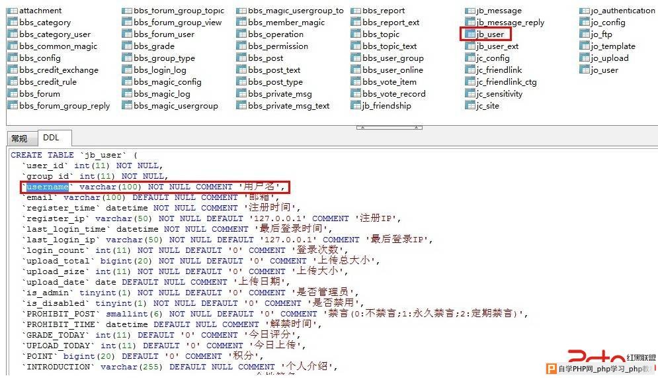
Task: Click the highlighted username field in DDL
Action: tap(48, 187)
